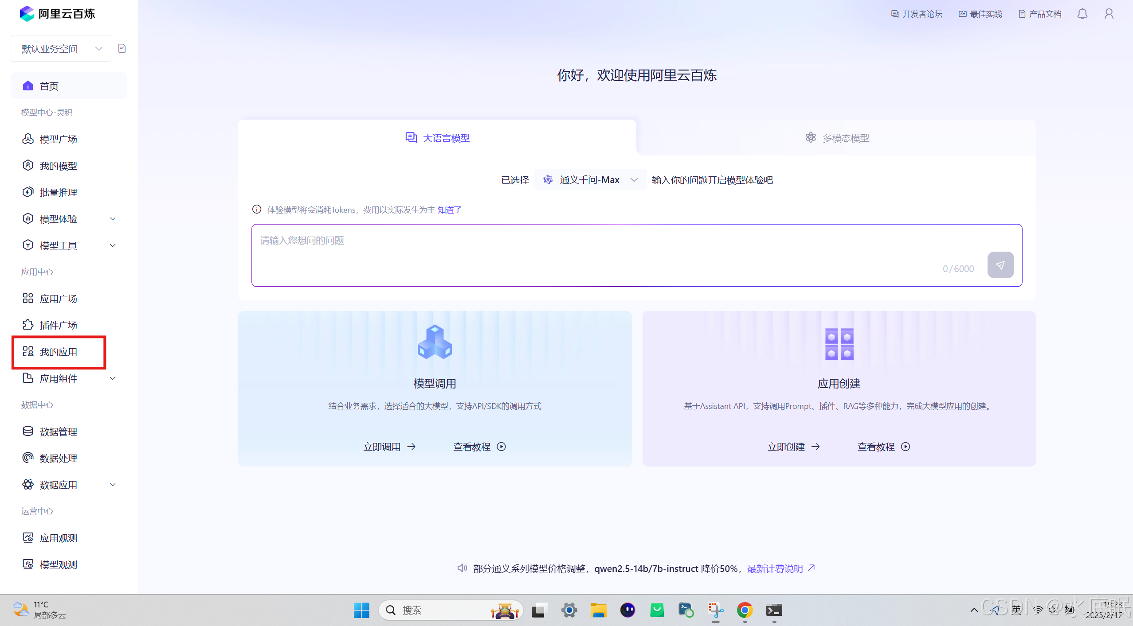The image size is (1133, 626).
Task: Open 模型广场 from the sidebar
Action: click(58, 139)
